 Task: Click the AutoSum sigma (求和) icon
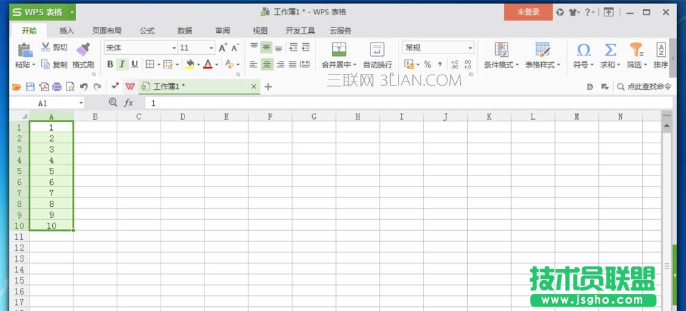pos(610,49)
